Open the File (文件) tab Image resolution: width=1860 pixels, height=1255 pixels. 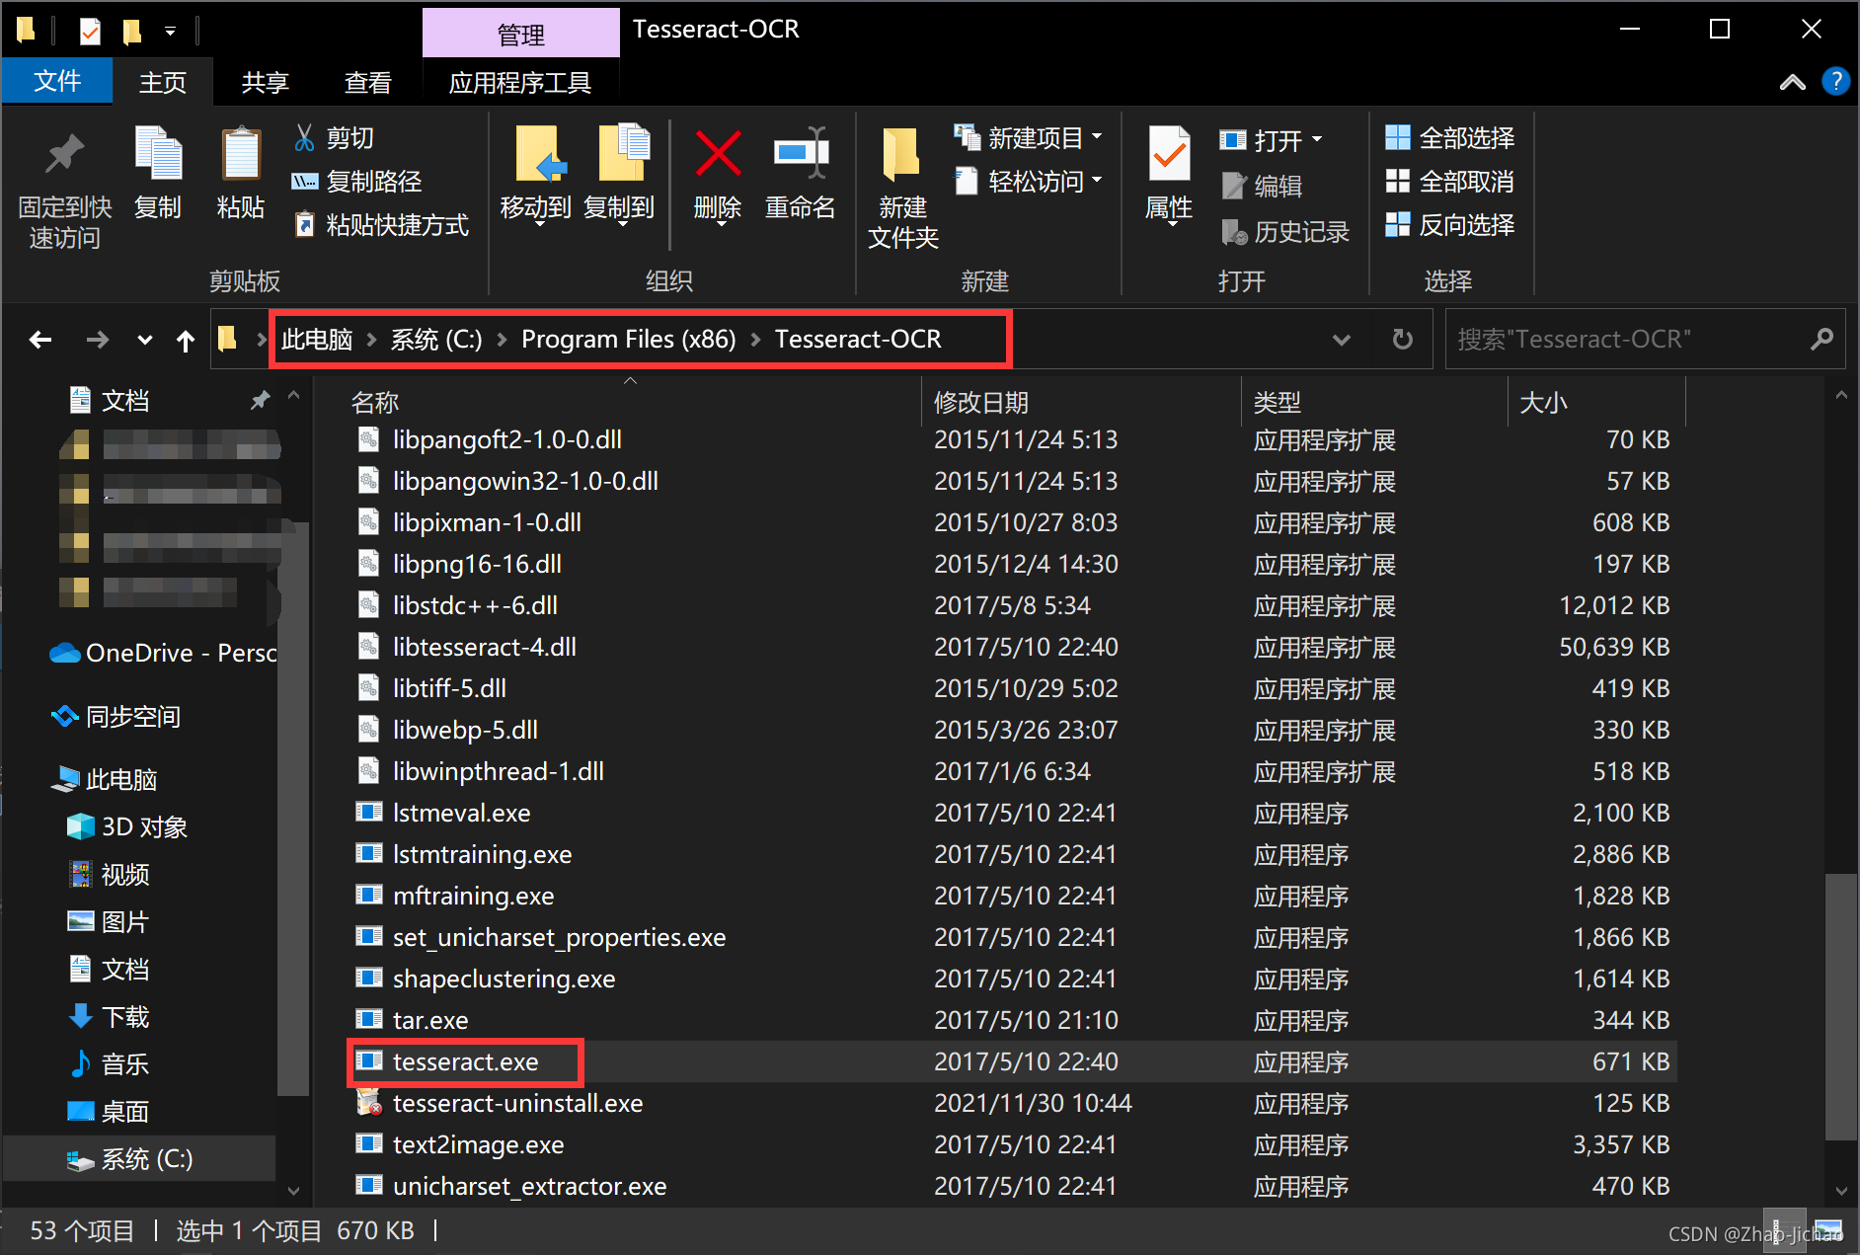tap(57, 81)
